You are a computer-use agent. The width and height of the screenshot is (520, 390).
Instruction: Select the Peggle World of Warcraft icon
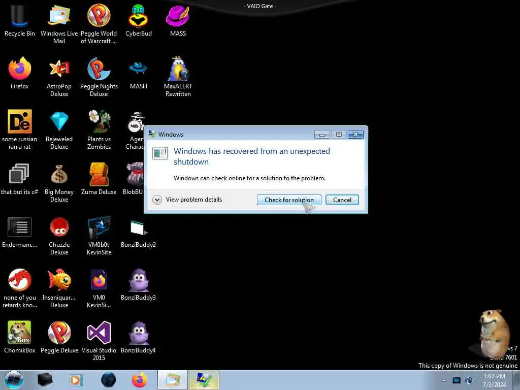coord(99,24)
